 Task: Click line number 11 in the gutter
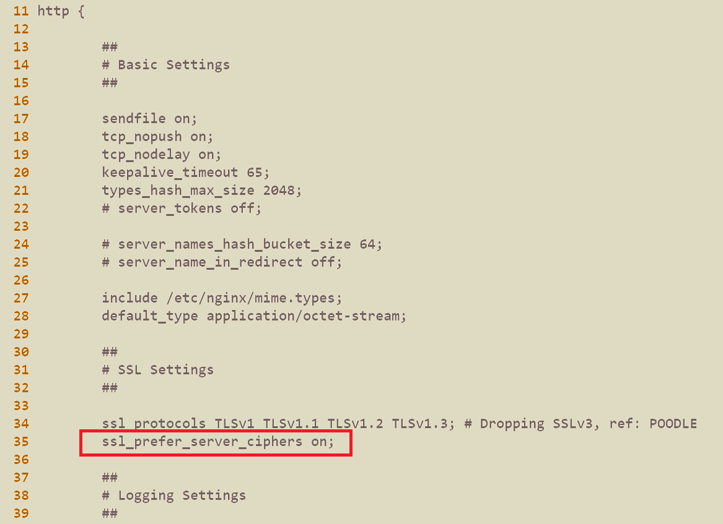pyautogui.click(x=20, y=11)
